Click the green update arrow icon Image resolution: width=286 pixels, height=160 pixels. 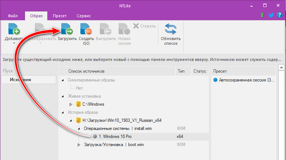coord(262,15)
